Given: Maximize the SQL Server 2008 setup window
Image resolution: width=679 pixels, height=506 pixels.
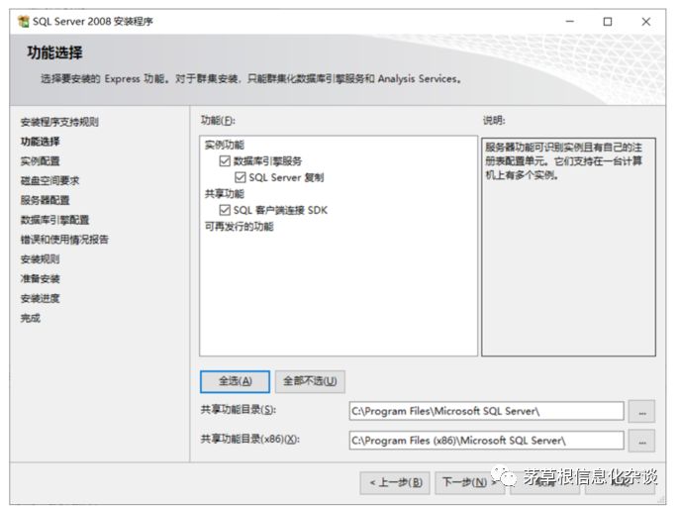Looking at the screenshot, I should [x=608, y=21].
